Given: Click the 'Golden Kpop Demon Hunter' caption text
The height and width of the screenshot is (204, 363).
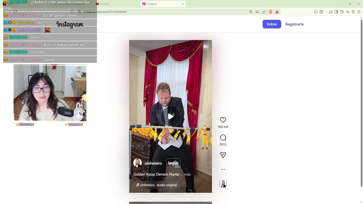Looking at the screenshot, I should pos(156,174).
